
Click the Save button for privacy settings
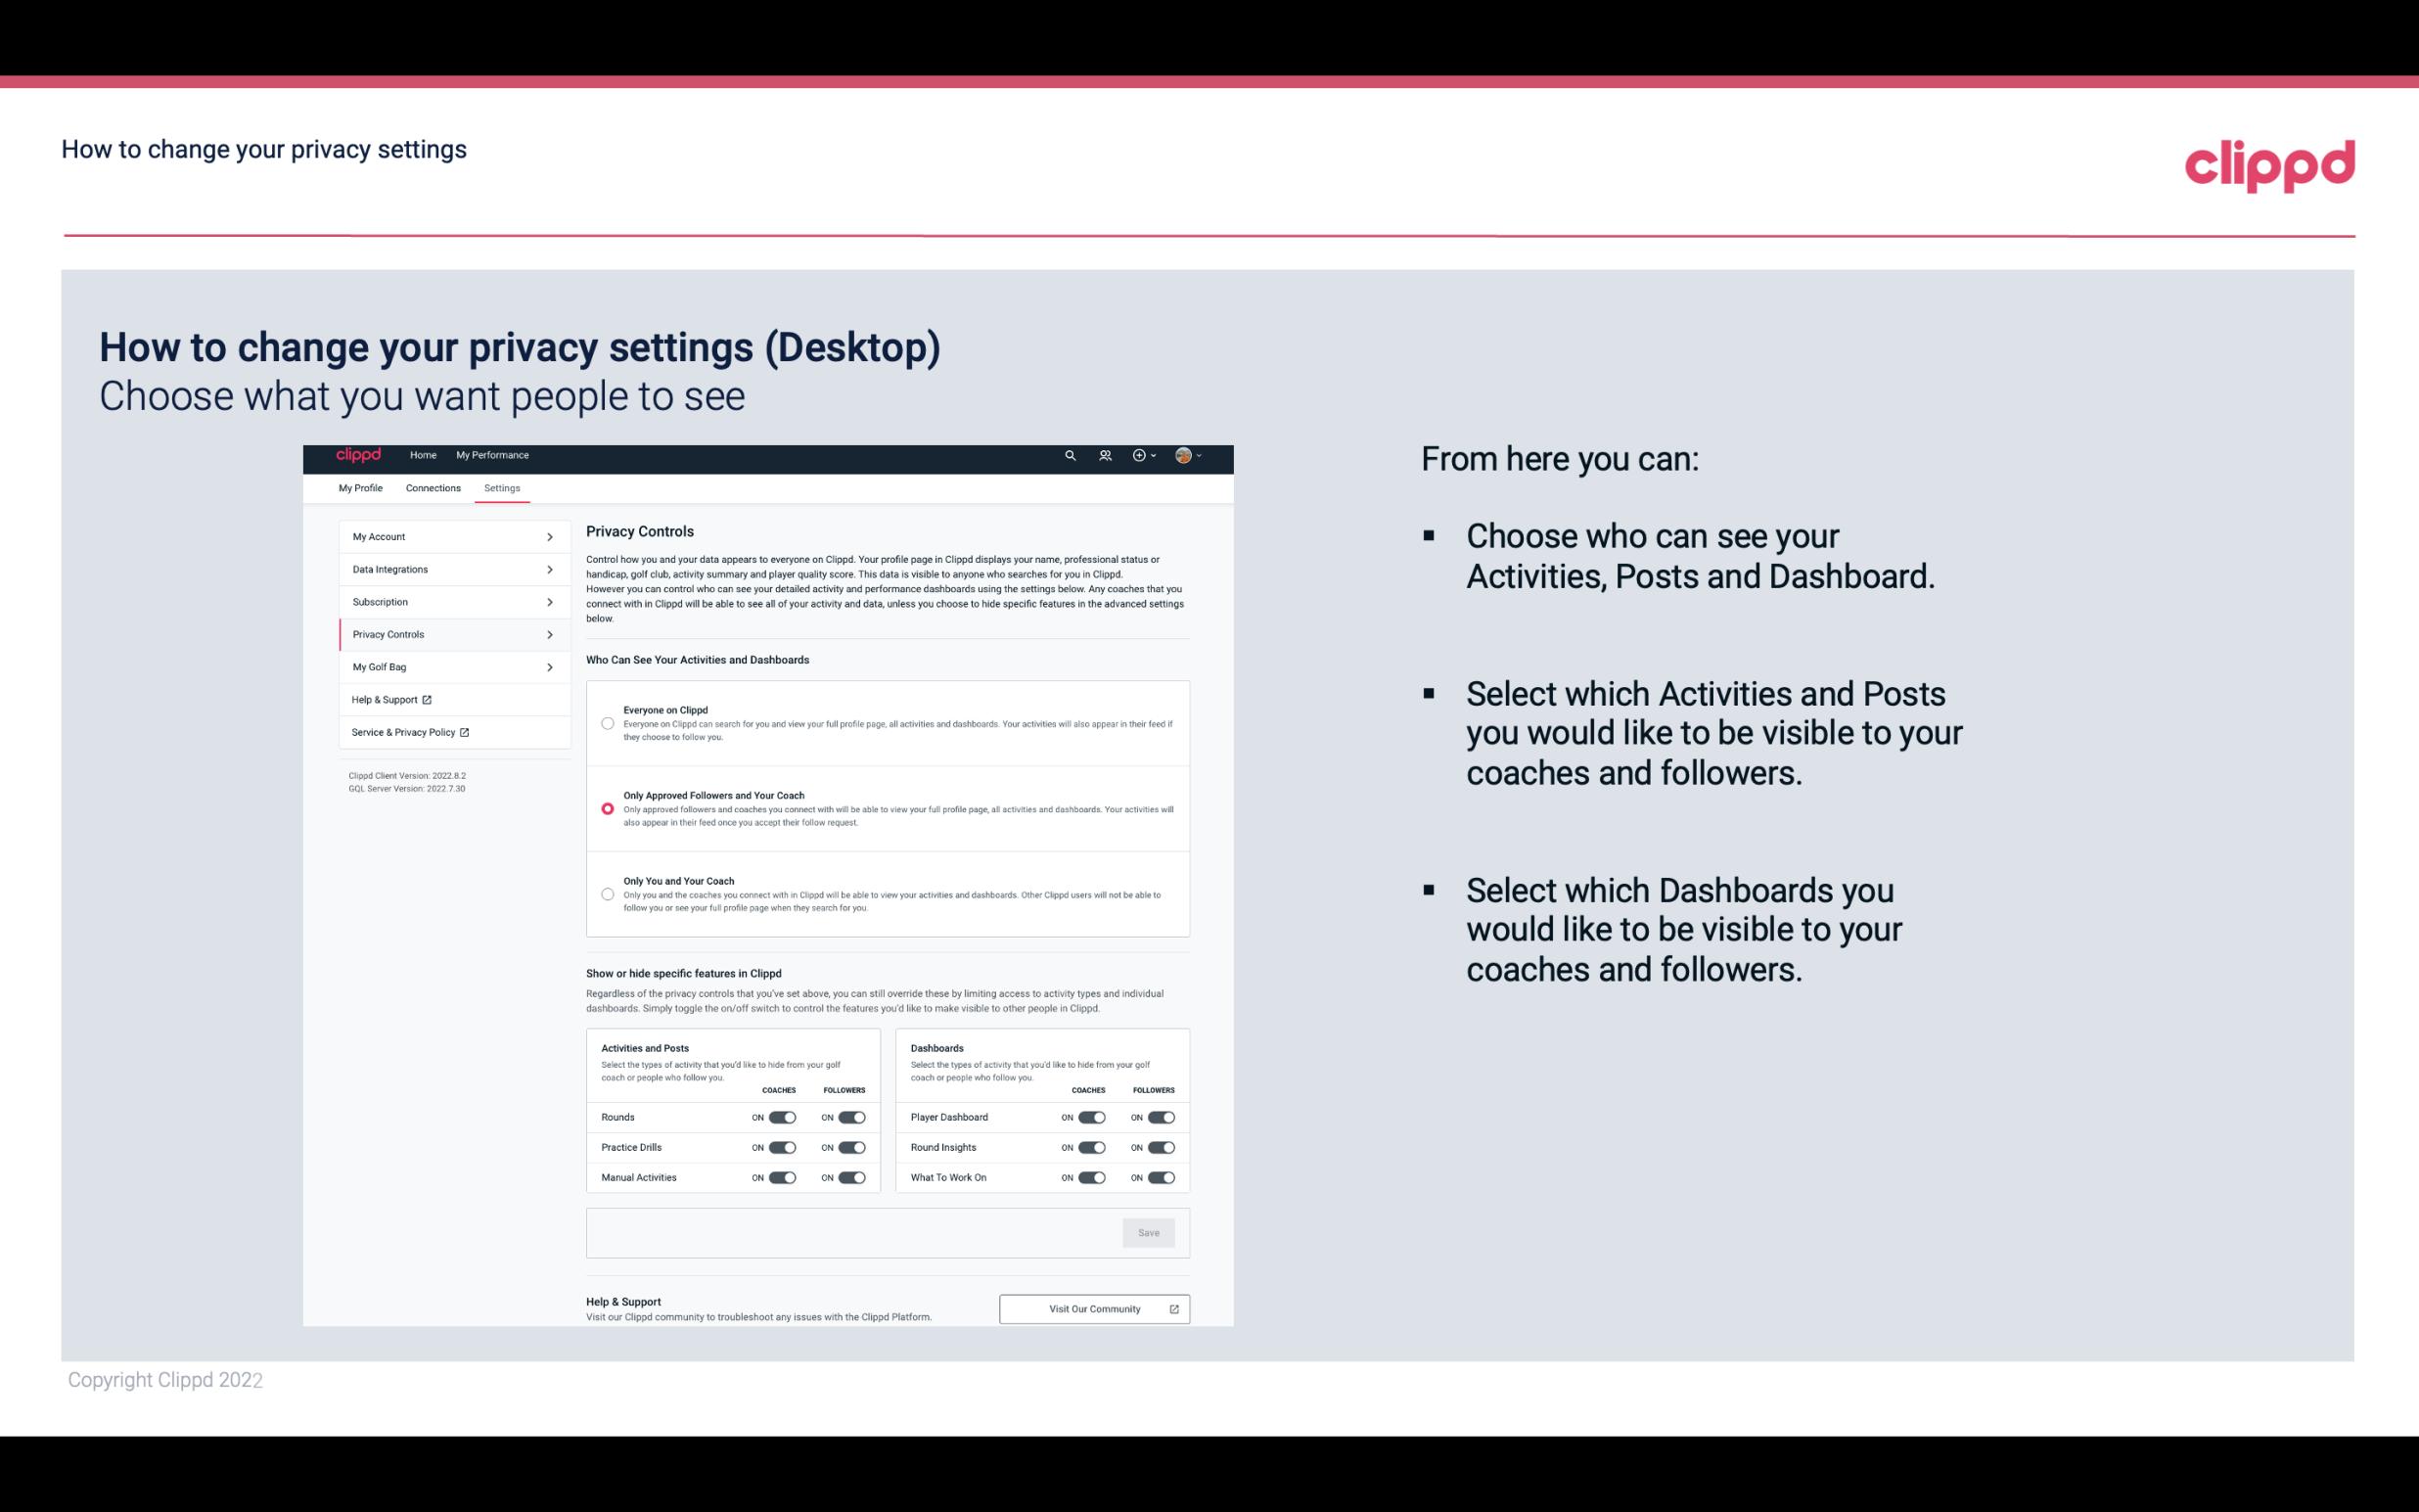click(1148, 1233)
